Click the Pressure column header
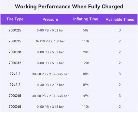The width and height of the screenshot is (138, 113). coord(50,20)
